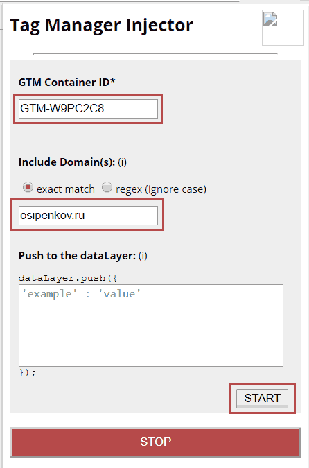Click the 'exact match' label text
Viewport: 309px width, 468px height.
coord(66,189)
